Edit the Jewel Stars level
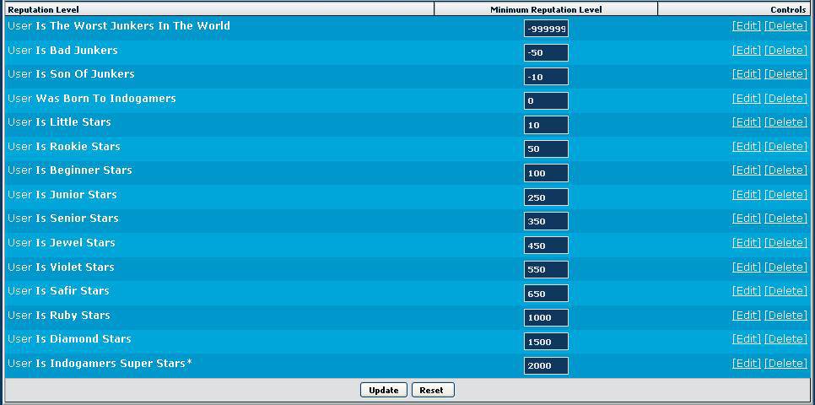 click(747, 243)
